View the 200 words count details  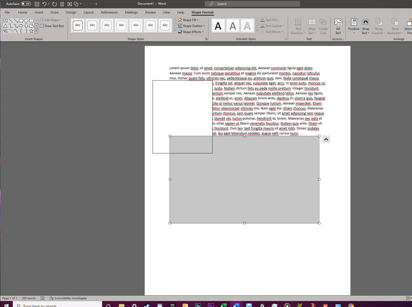pyautogui.click(x=29, y=298)
